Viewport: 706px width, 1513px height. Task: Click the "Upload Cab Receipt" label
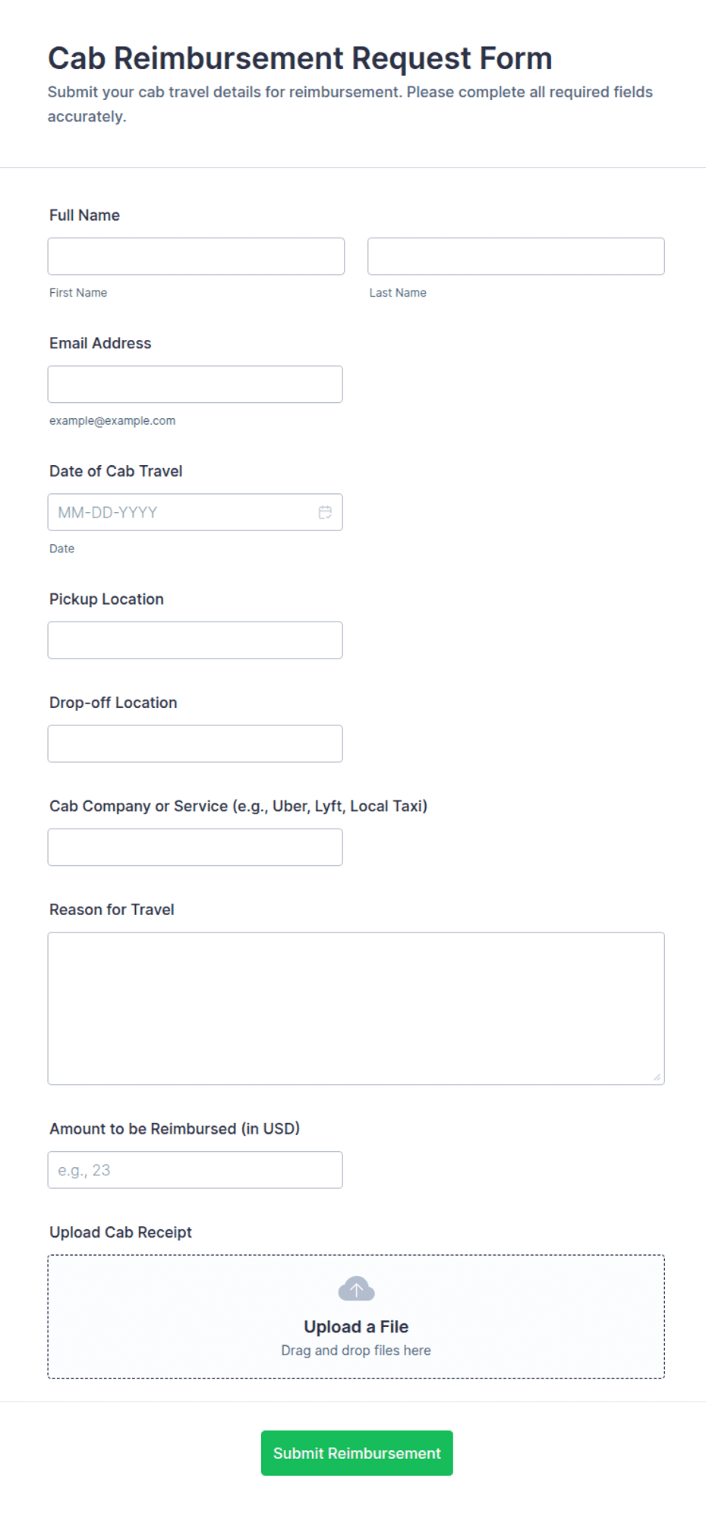121,1232
